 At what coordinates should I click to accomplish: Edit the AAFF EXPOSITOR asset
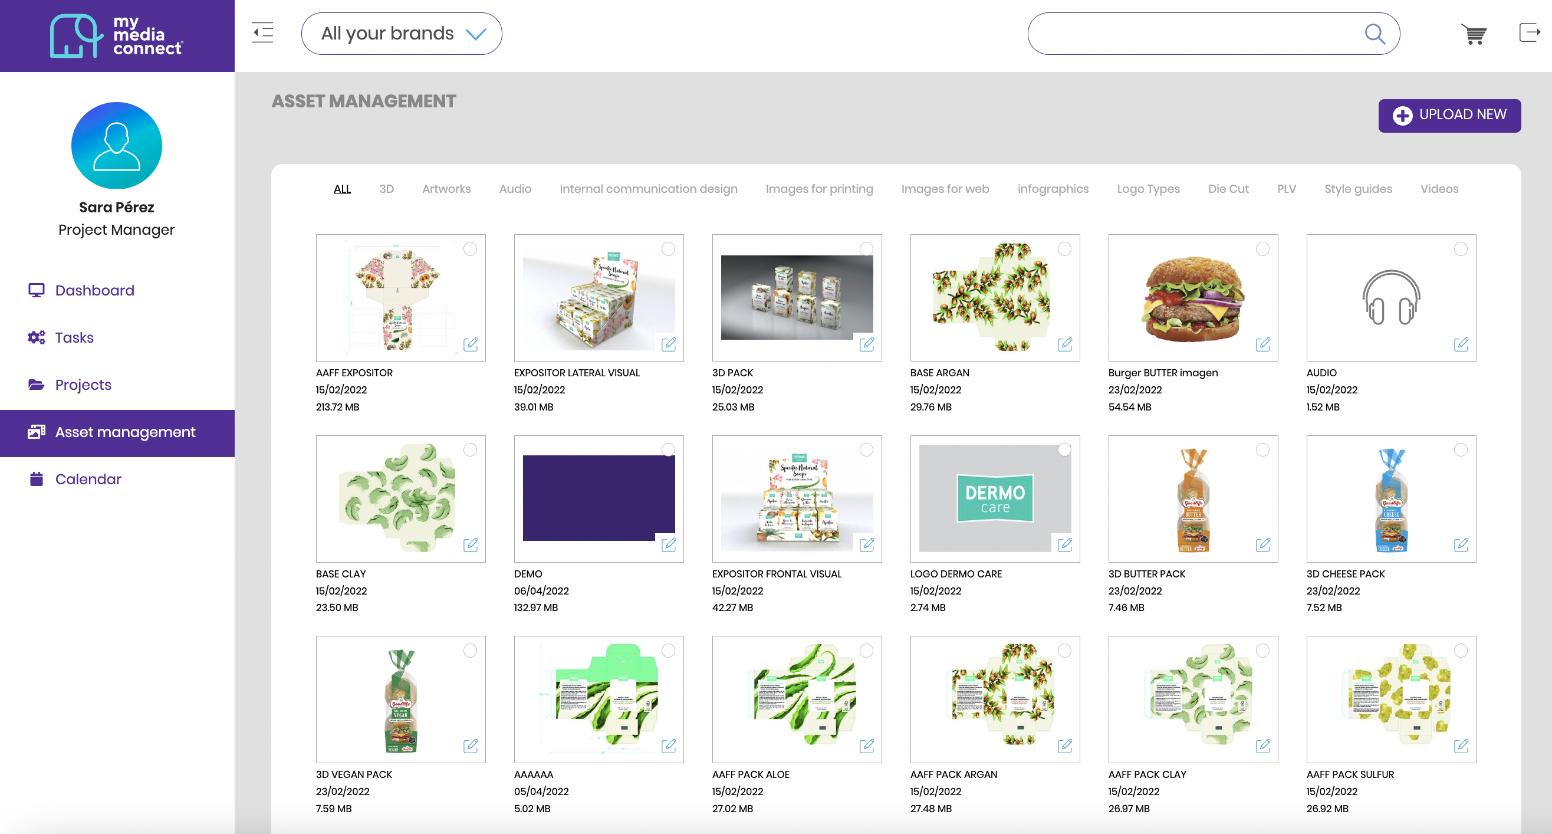tap(471, 344)
